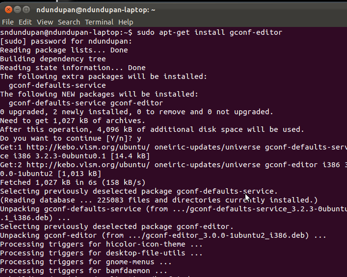Open the File menu
Screen dimensions: 347x277
tap(8, 22)
